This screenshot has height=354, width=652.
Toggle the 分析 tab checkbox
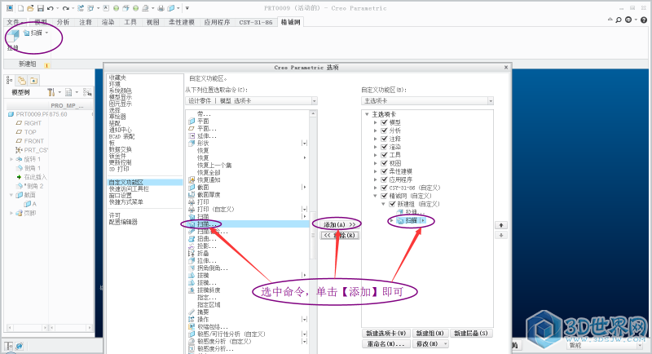pos(384,131)
